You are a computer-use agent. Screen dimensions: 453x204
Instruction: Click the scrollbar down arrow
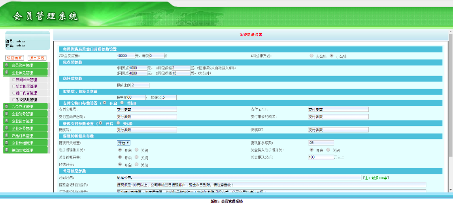pos(450,189)
